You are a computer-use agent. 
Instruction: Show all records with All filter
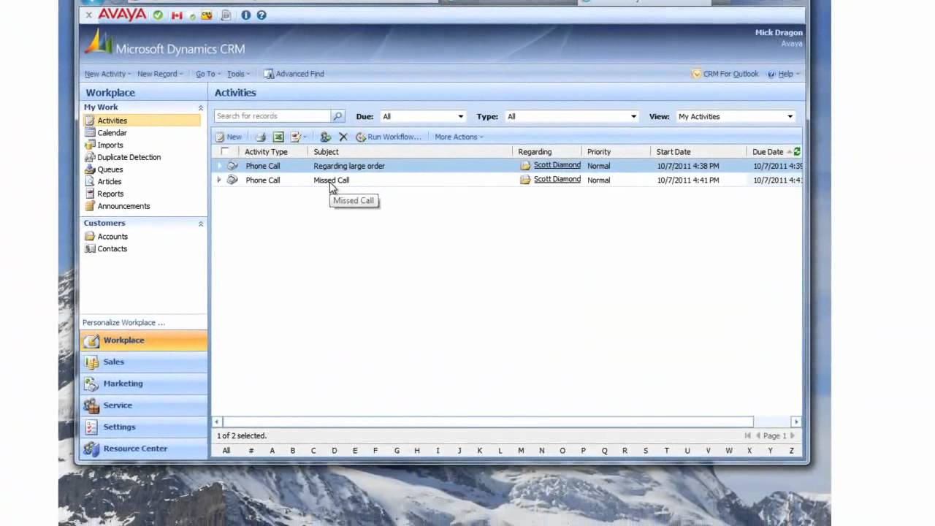(226, 451)
